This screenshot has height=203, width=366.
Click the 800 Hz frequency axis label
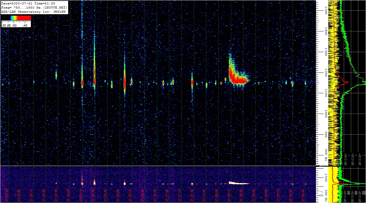click(326, 155)
